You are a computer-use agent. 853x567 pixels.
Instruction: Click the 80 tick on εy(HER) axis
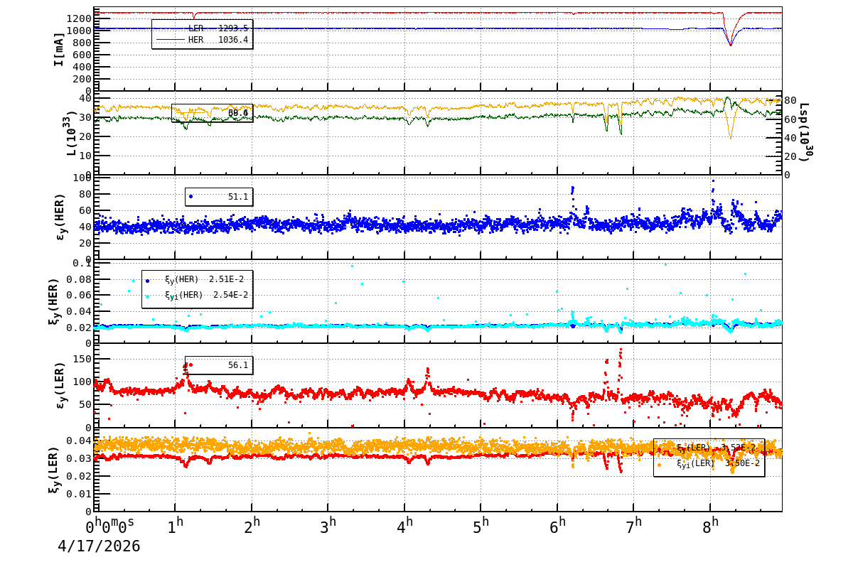pos(85,194)
